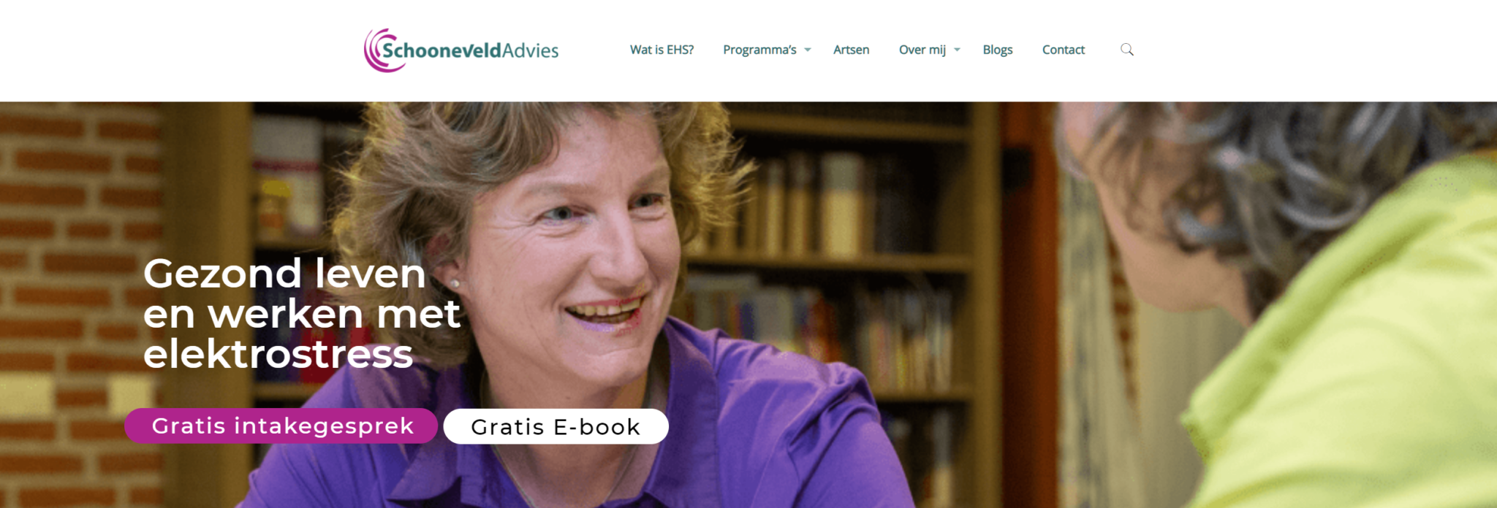Select the Over mij menu item
The height and width of the screenshot is (508, 1497).
[x=922, y=50]
